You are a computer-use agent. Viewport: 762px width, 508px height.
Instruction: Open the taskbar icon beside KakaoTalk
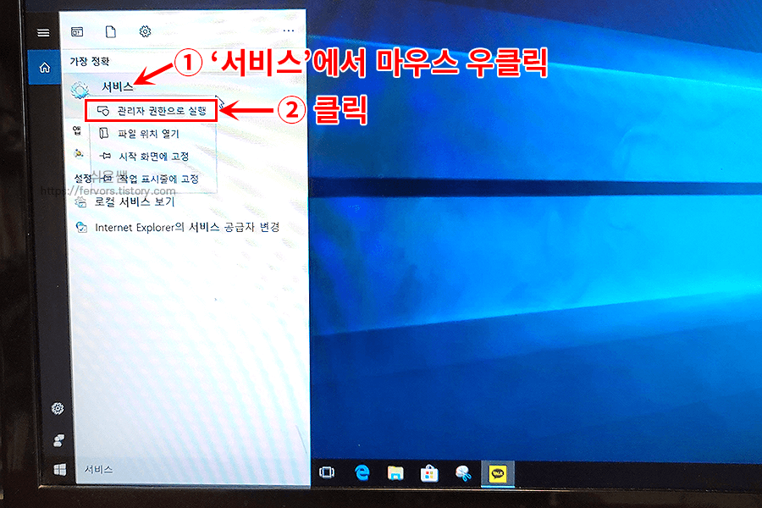463,473
